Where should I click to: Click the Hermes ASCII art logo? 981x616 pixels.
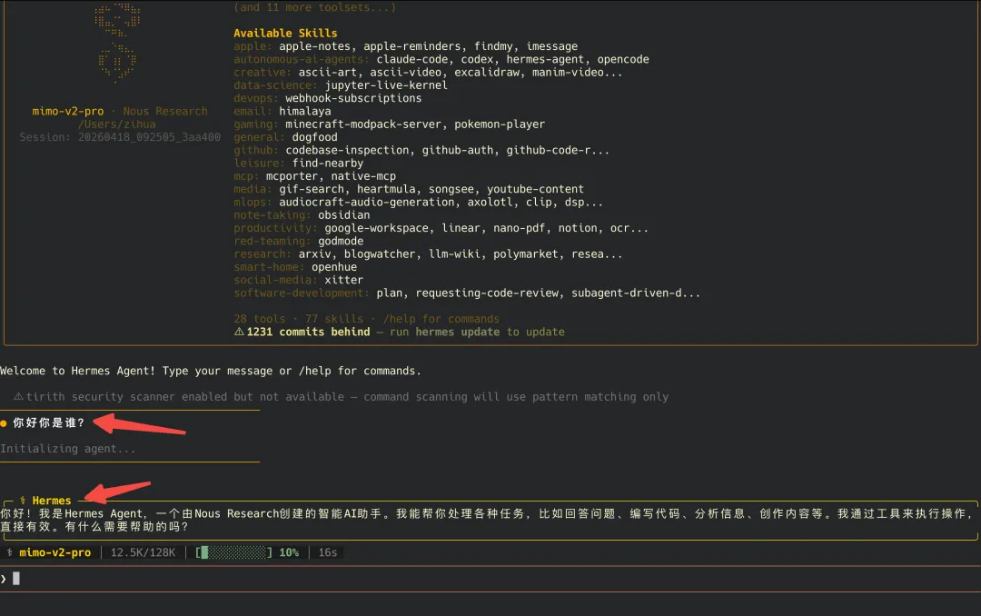click(117, 43)
